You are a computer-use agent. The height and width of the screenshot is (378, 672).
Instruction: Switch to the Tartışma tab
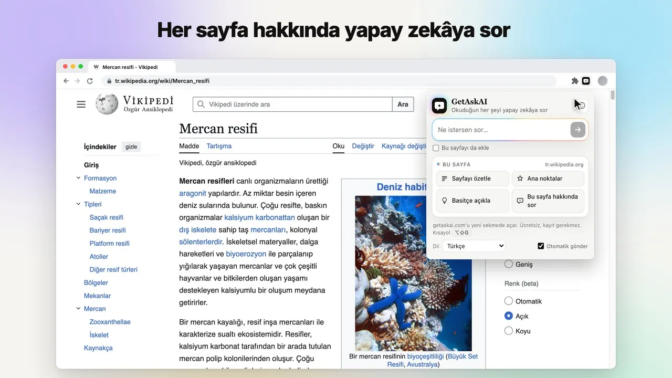(x=219, y=146)
